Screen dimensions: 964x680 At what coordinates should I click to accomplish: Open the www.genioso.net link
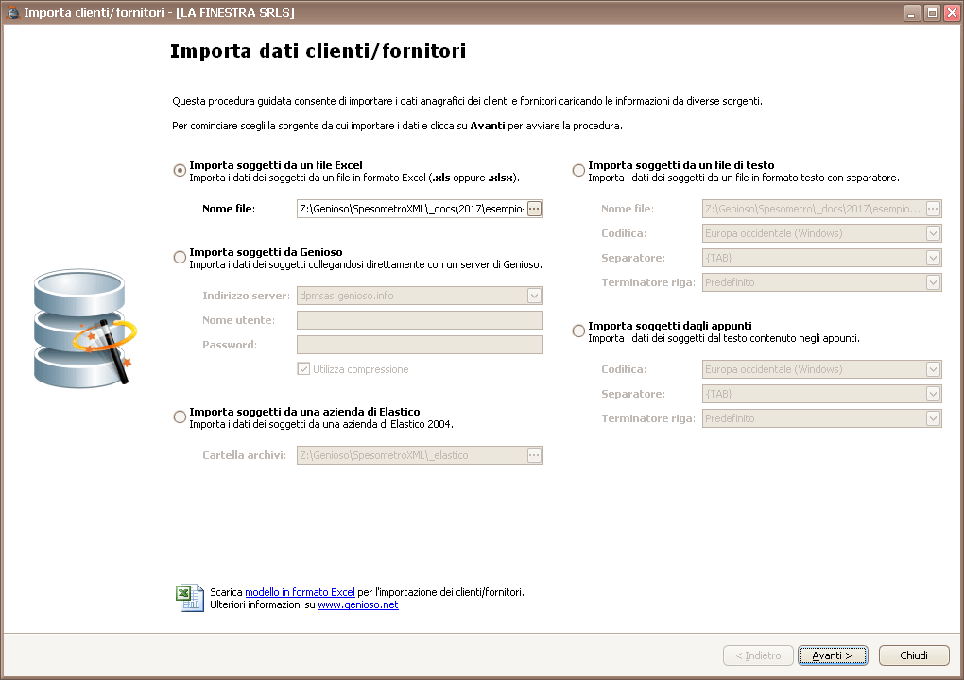(357, 604)
